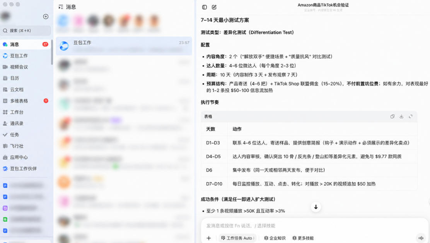
Task: Toggle the message list filter icon beside 消息 title
Action: click(61, 7)
